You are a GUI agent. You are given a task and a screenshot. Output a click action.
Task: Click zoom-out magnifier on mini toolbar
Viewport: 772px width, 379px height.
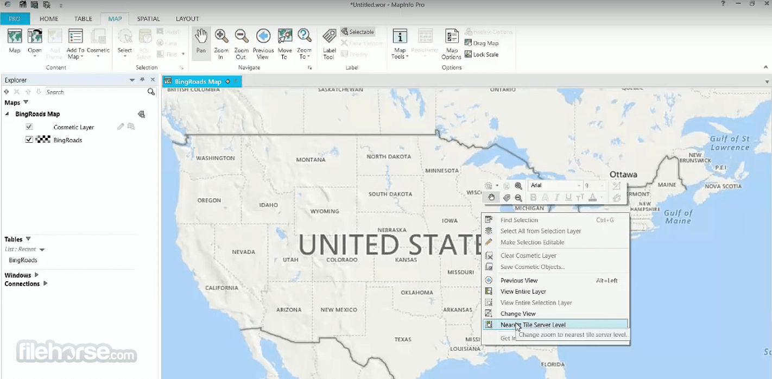coord(518,198)
